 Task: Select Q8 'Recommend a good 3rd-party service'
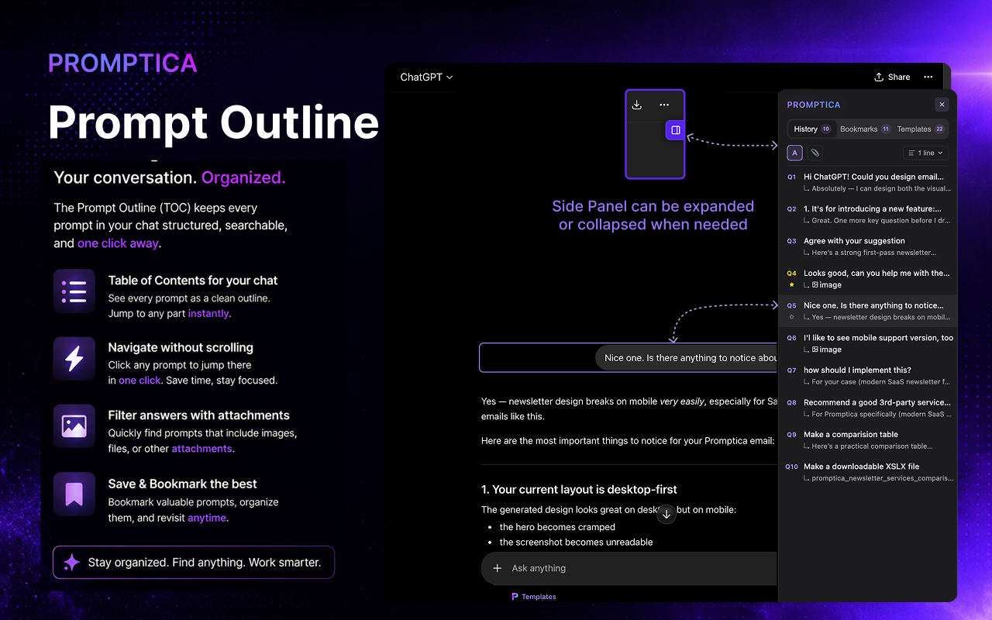(x=867, y=408)
